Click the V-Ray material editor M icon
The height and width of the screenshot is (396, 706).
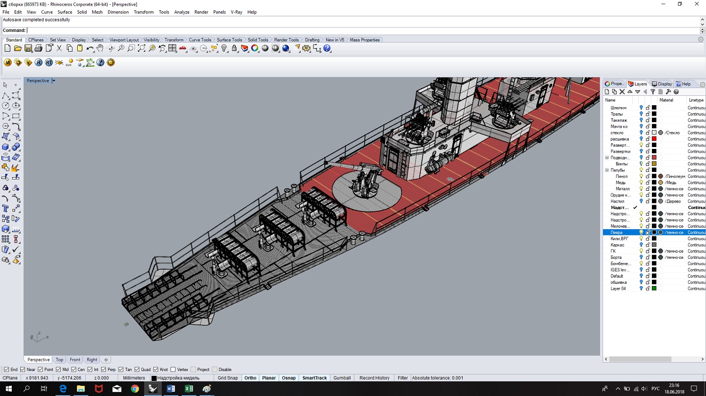pos(8,62)
